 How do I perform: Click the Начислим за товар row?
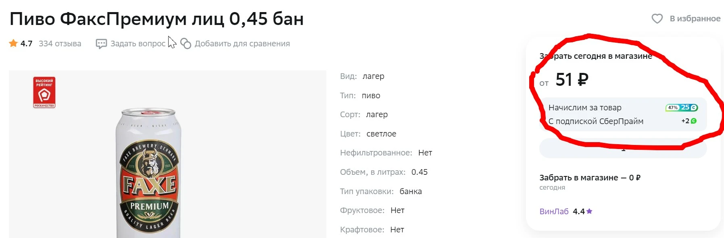[x=623, y=108]
